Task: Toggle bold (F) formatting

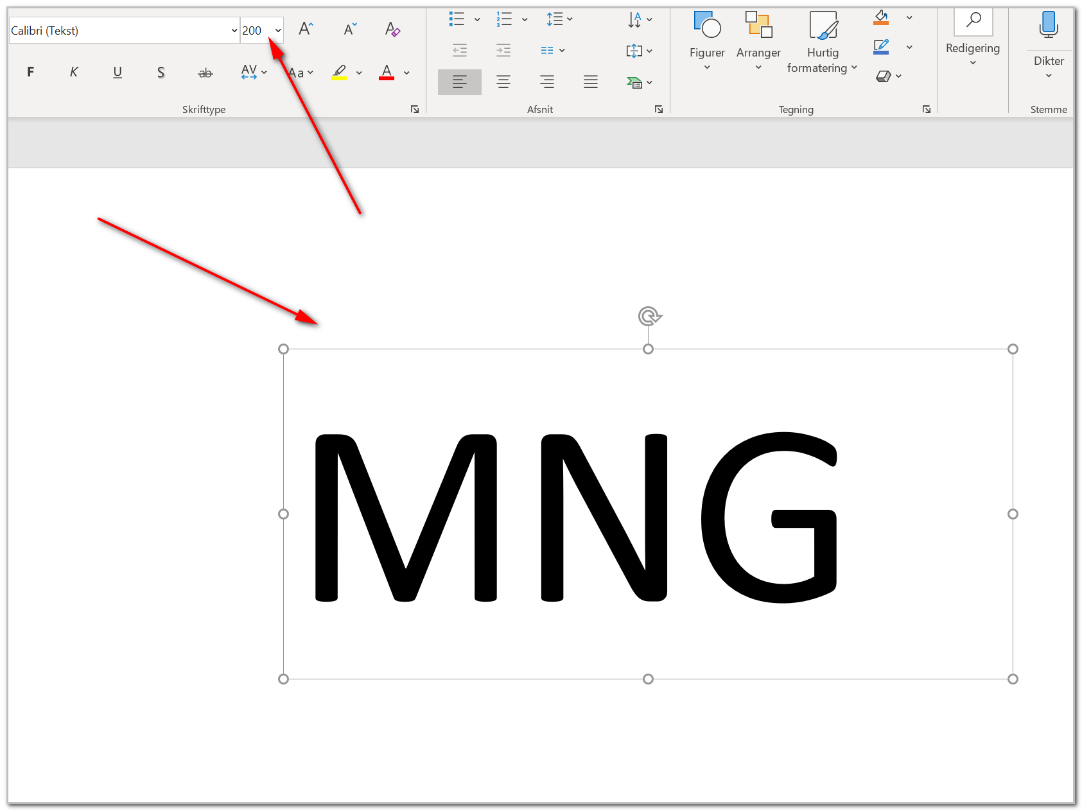Action: [x=30, y=72]
